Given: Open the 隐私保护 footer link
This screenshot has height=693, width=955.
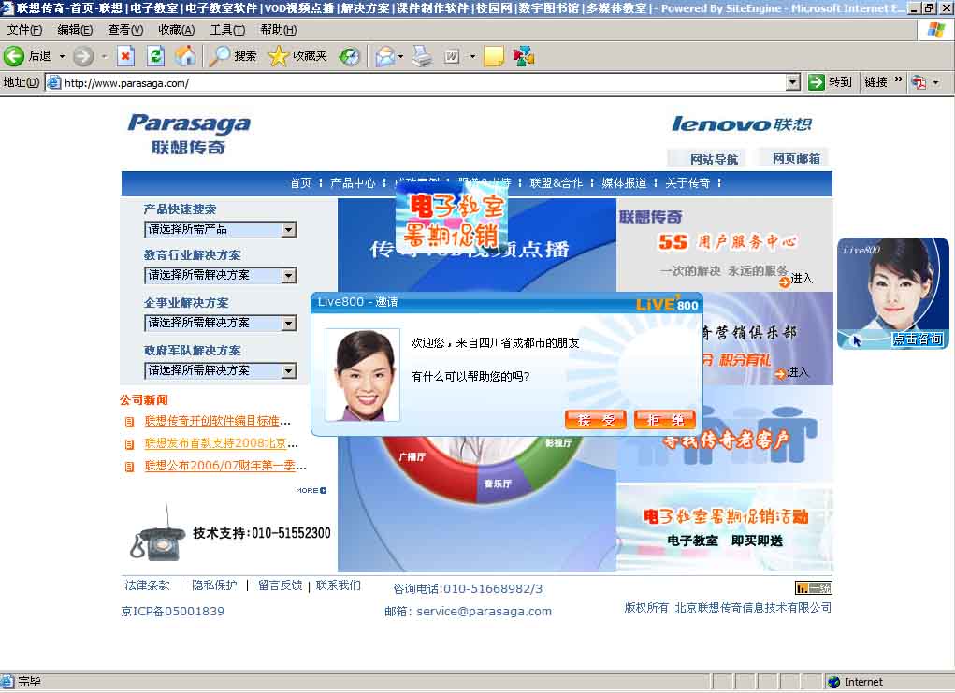Looking at the screenshot, I should [x=214, y=585].
